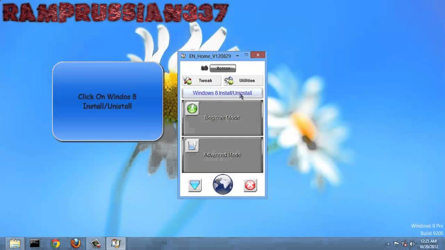Maximize the EN_Home_V120829 window

point(246,55)
